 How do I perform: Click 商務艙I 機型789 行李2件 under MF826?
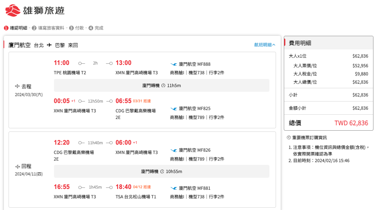197,159
